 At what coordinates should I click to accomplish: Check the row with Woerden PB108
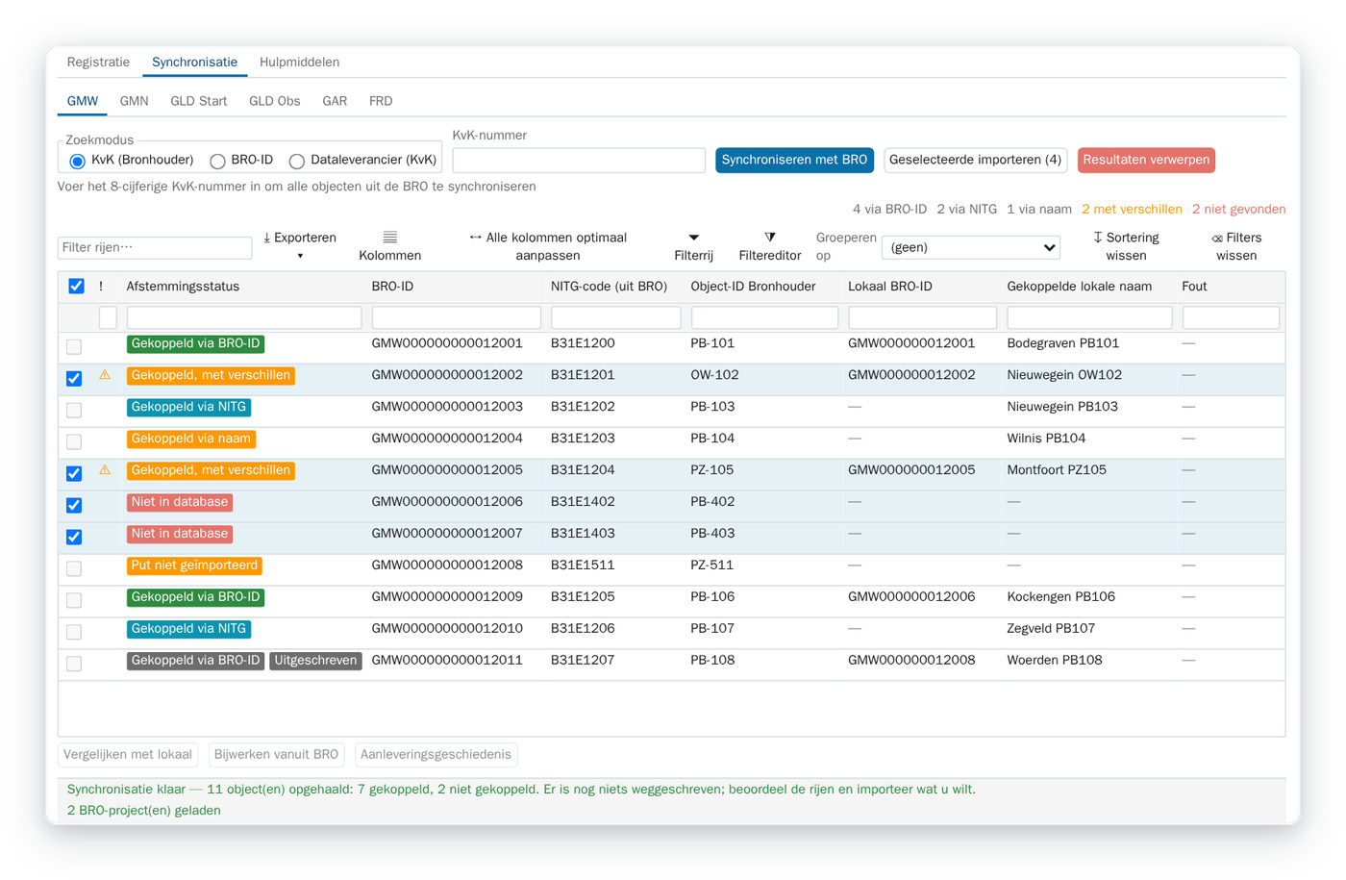[74, 664]
